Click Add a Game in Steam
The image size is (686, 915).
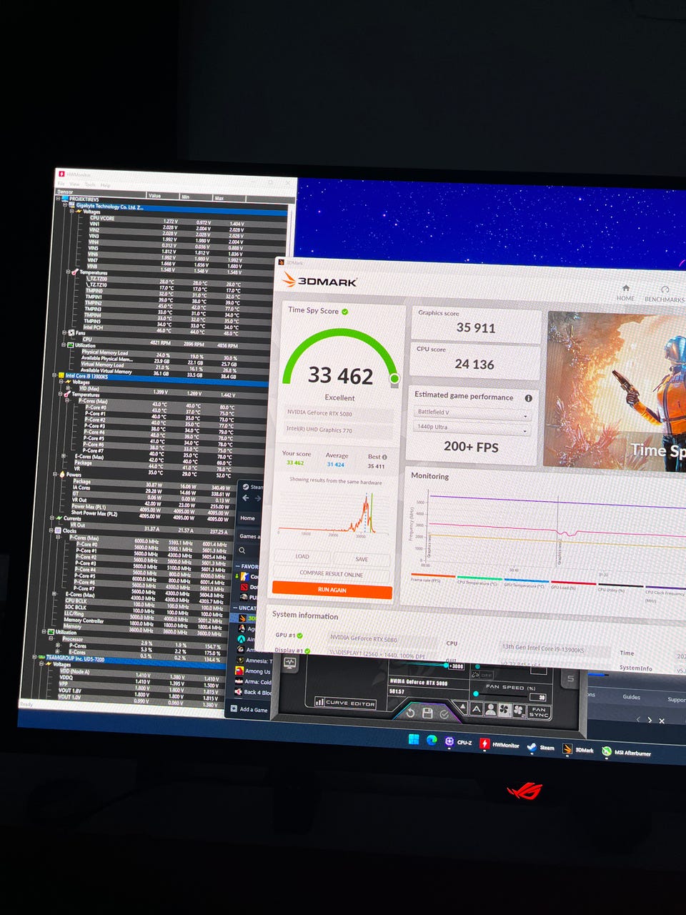[x=249, y=709]
